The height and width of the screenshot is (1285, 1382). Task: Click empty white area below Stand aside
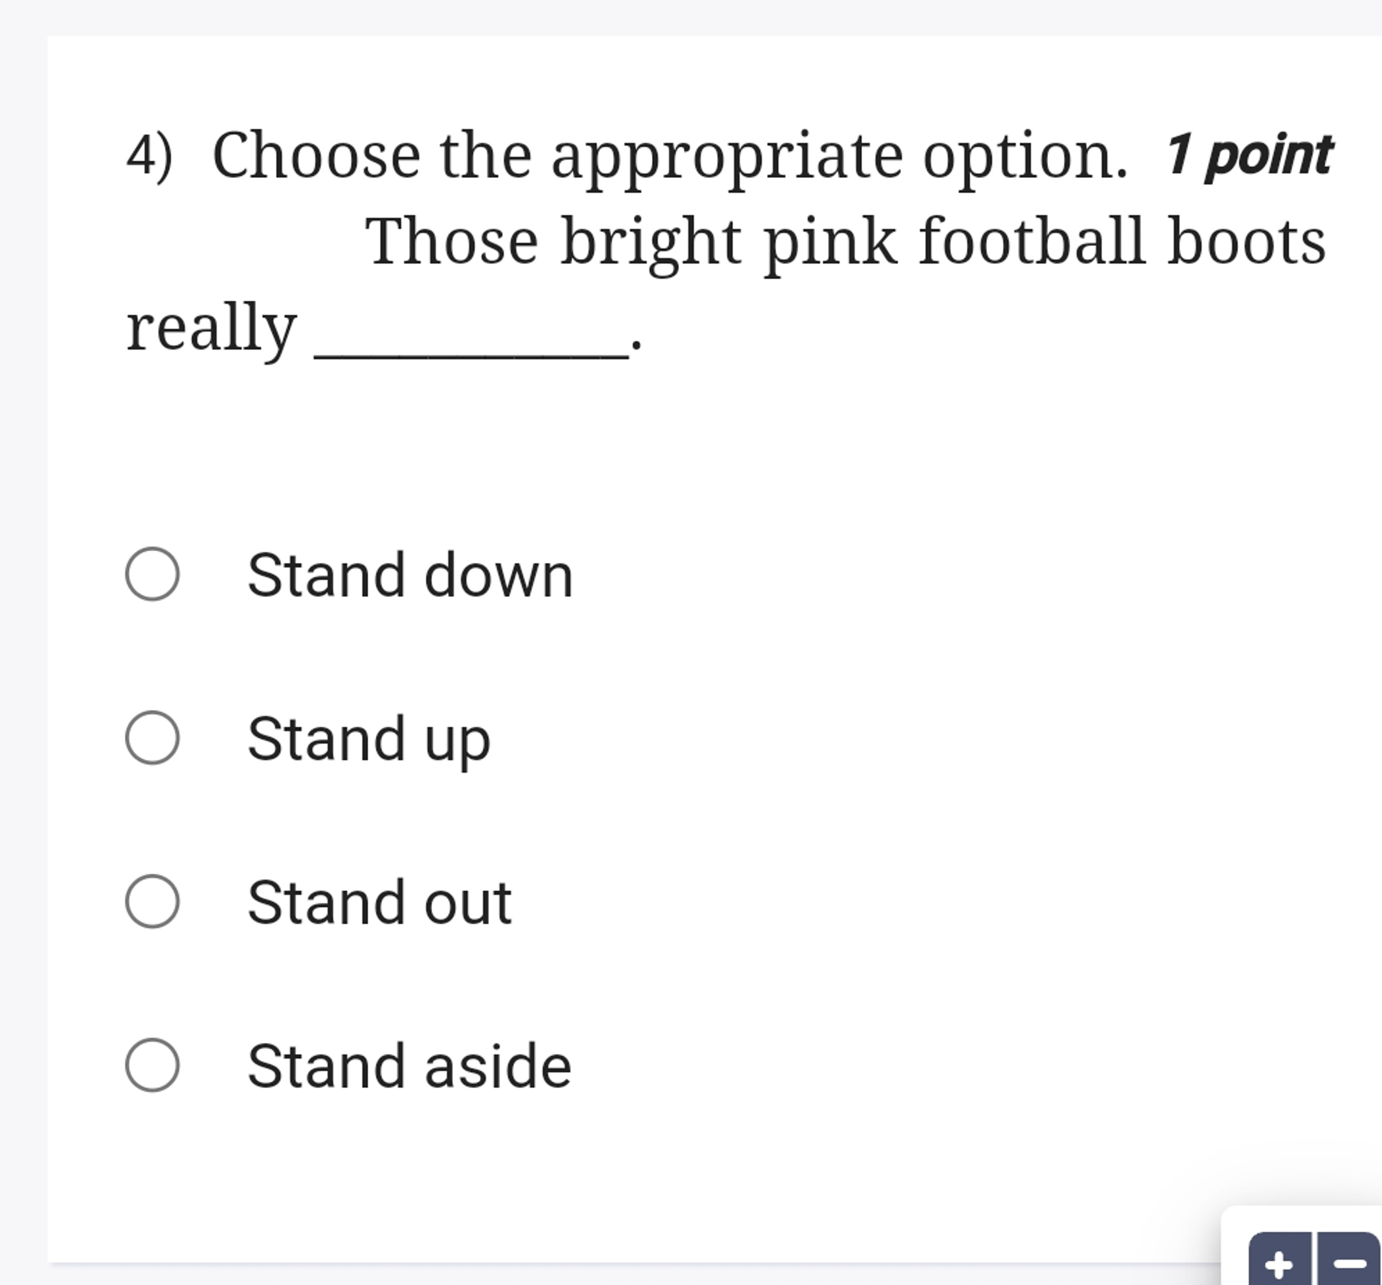(x=626, y=1182)
